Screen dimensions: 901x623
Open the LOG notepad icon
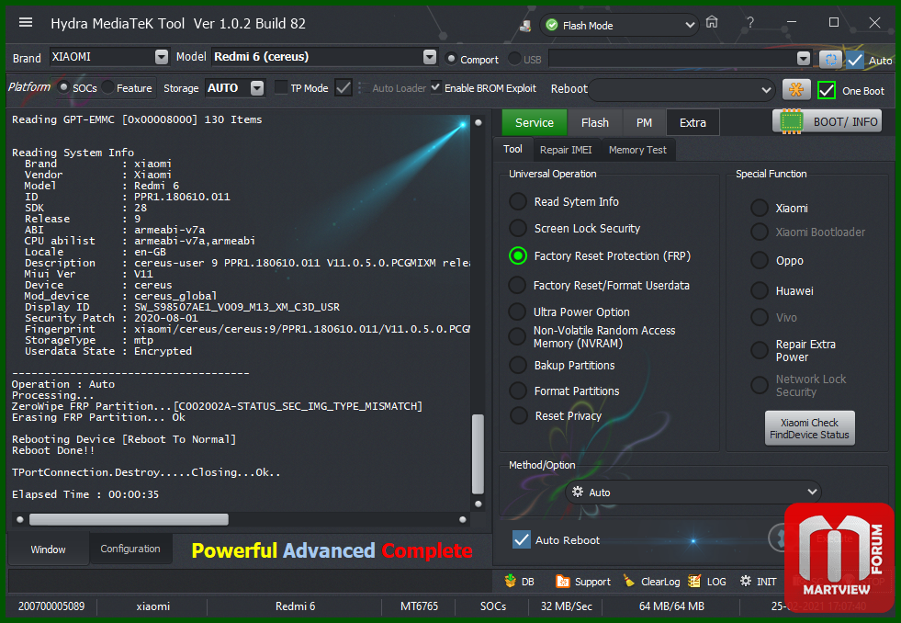(694, 581)
